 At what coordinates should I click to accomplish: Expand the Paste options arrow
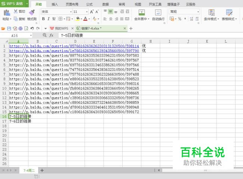[10, 19]
